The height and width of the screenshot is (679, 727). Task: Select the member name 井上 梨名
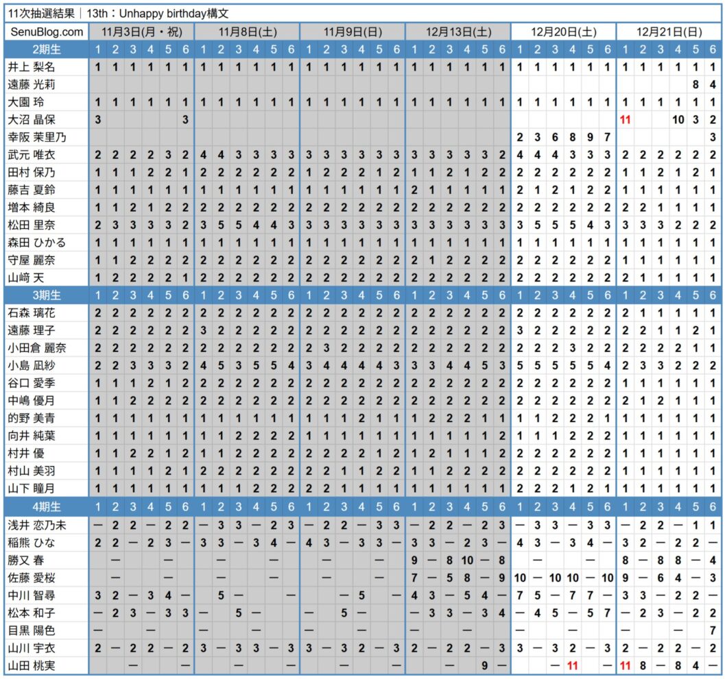(x=32, y=67)
